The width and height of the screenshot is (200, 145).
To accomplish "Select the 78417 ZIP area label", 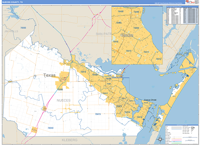I will 105,93.
